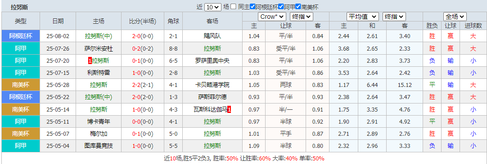Click the 比分(半场) column header
The width and height of the screenshot is (487, 164).
143,21
